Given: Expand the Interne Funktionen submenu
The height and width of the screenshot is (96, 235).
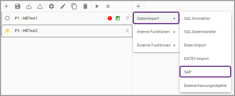Looking at the screenshot, I should (156, 32).
